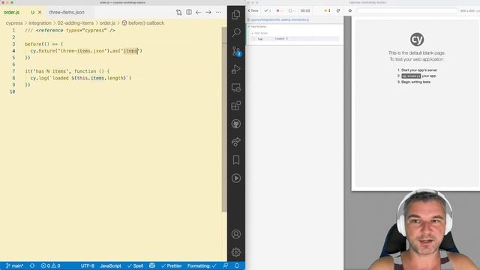The height and width of the screenshot is (270, 480).
Task: Open notifications bell in status bar
Action: [237, 265]
